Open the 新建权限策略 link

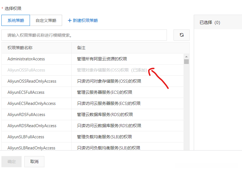click(85, 21)
